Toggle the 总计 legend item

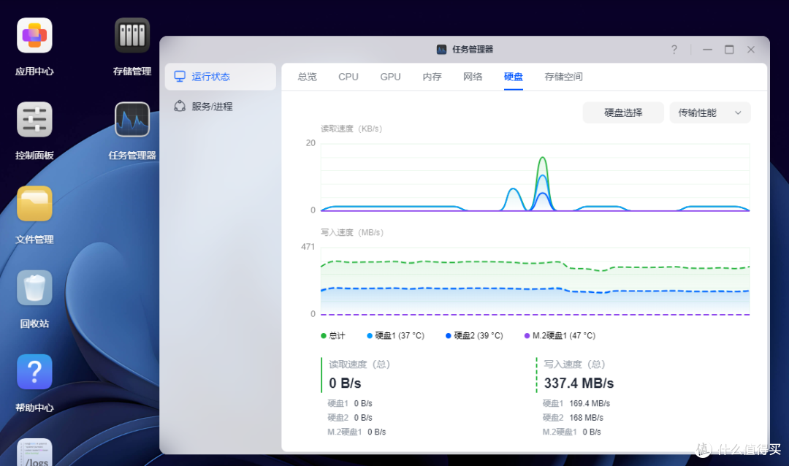(x=333, y=336)
